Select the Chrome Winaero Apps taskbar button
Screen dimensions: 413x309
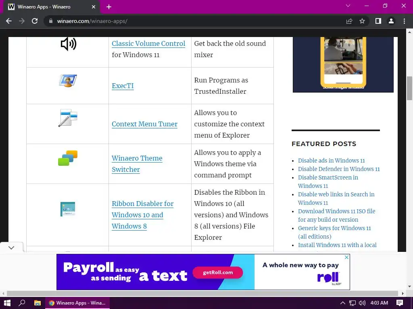[77, 303]
